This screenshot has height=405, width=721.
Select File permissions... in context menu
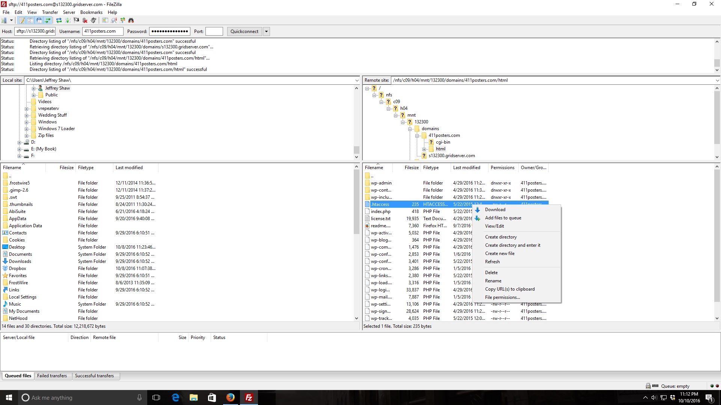tap(502, 297)
